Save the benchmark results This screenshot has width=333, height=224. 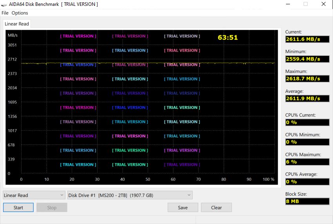(x=183, y=208)
